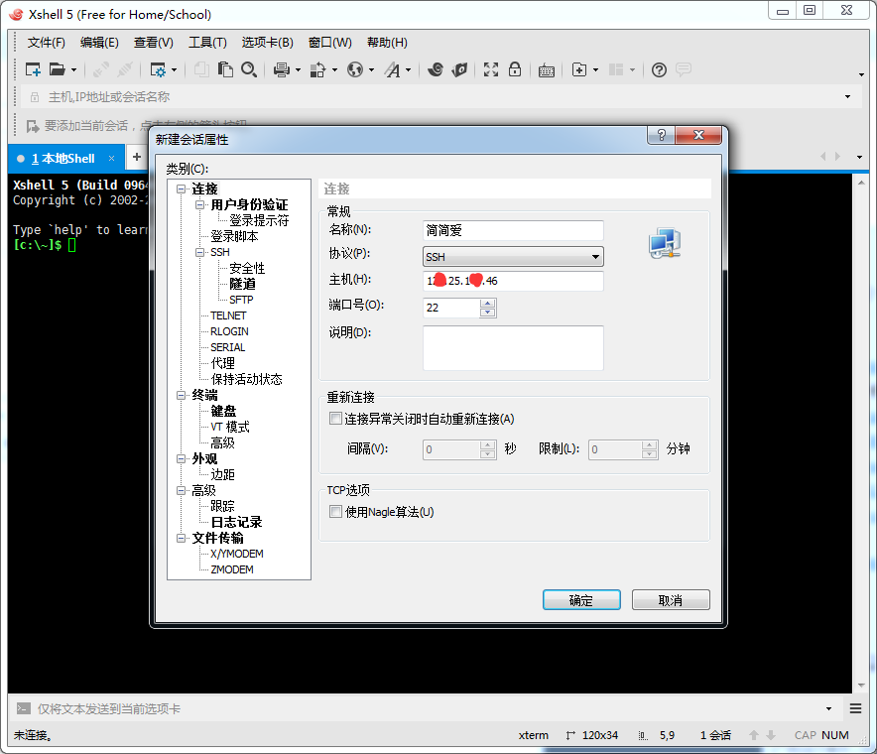The width and height of the screenshot is (877, 754).
Task: Click the Find magnifier toolbar icon
Action: (x=249, y=69)
